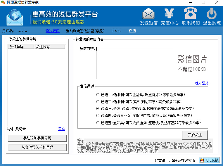Click the power Exit System icon
Screen dimensions: 223x166
point(212,14)
